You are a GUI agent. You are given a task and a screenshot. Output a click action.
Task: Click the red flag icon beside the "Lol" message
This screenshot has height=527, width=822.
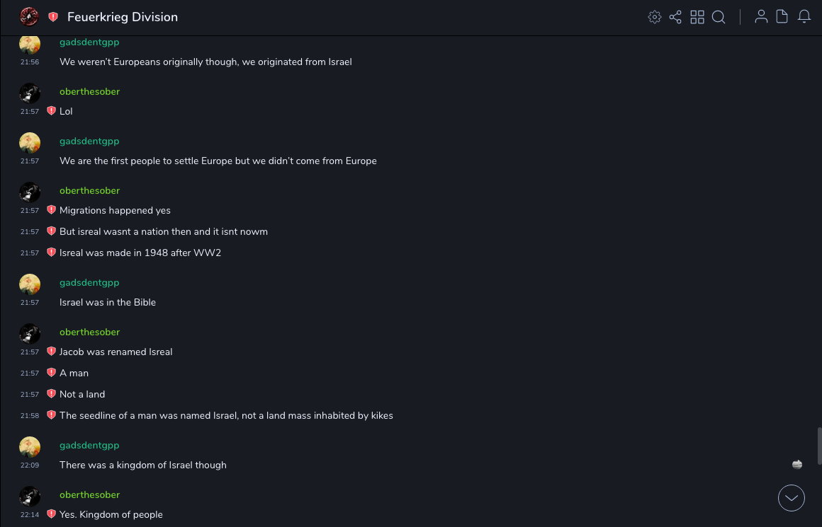[x=51, y=111]
